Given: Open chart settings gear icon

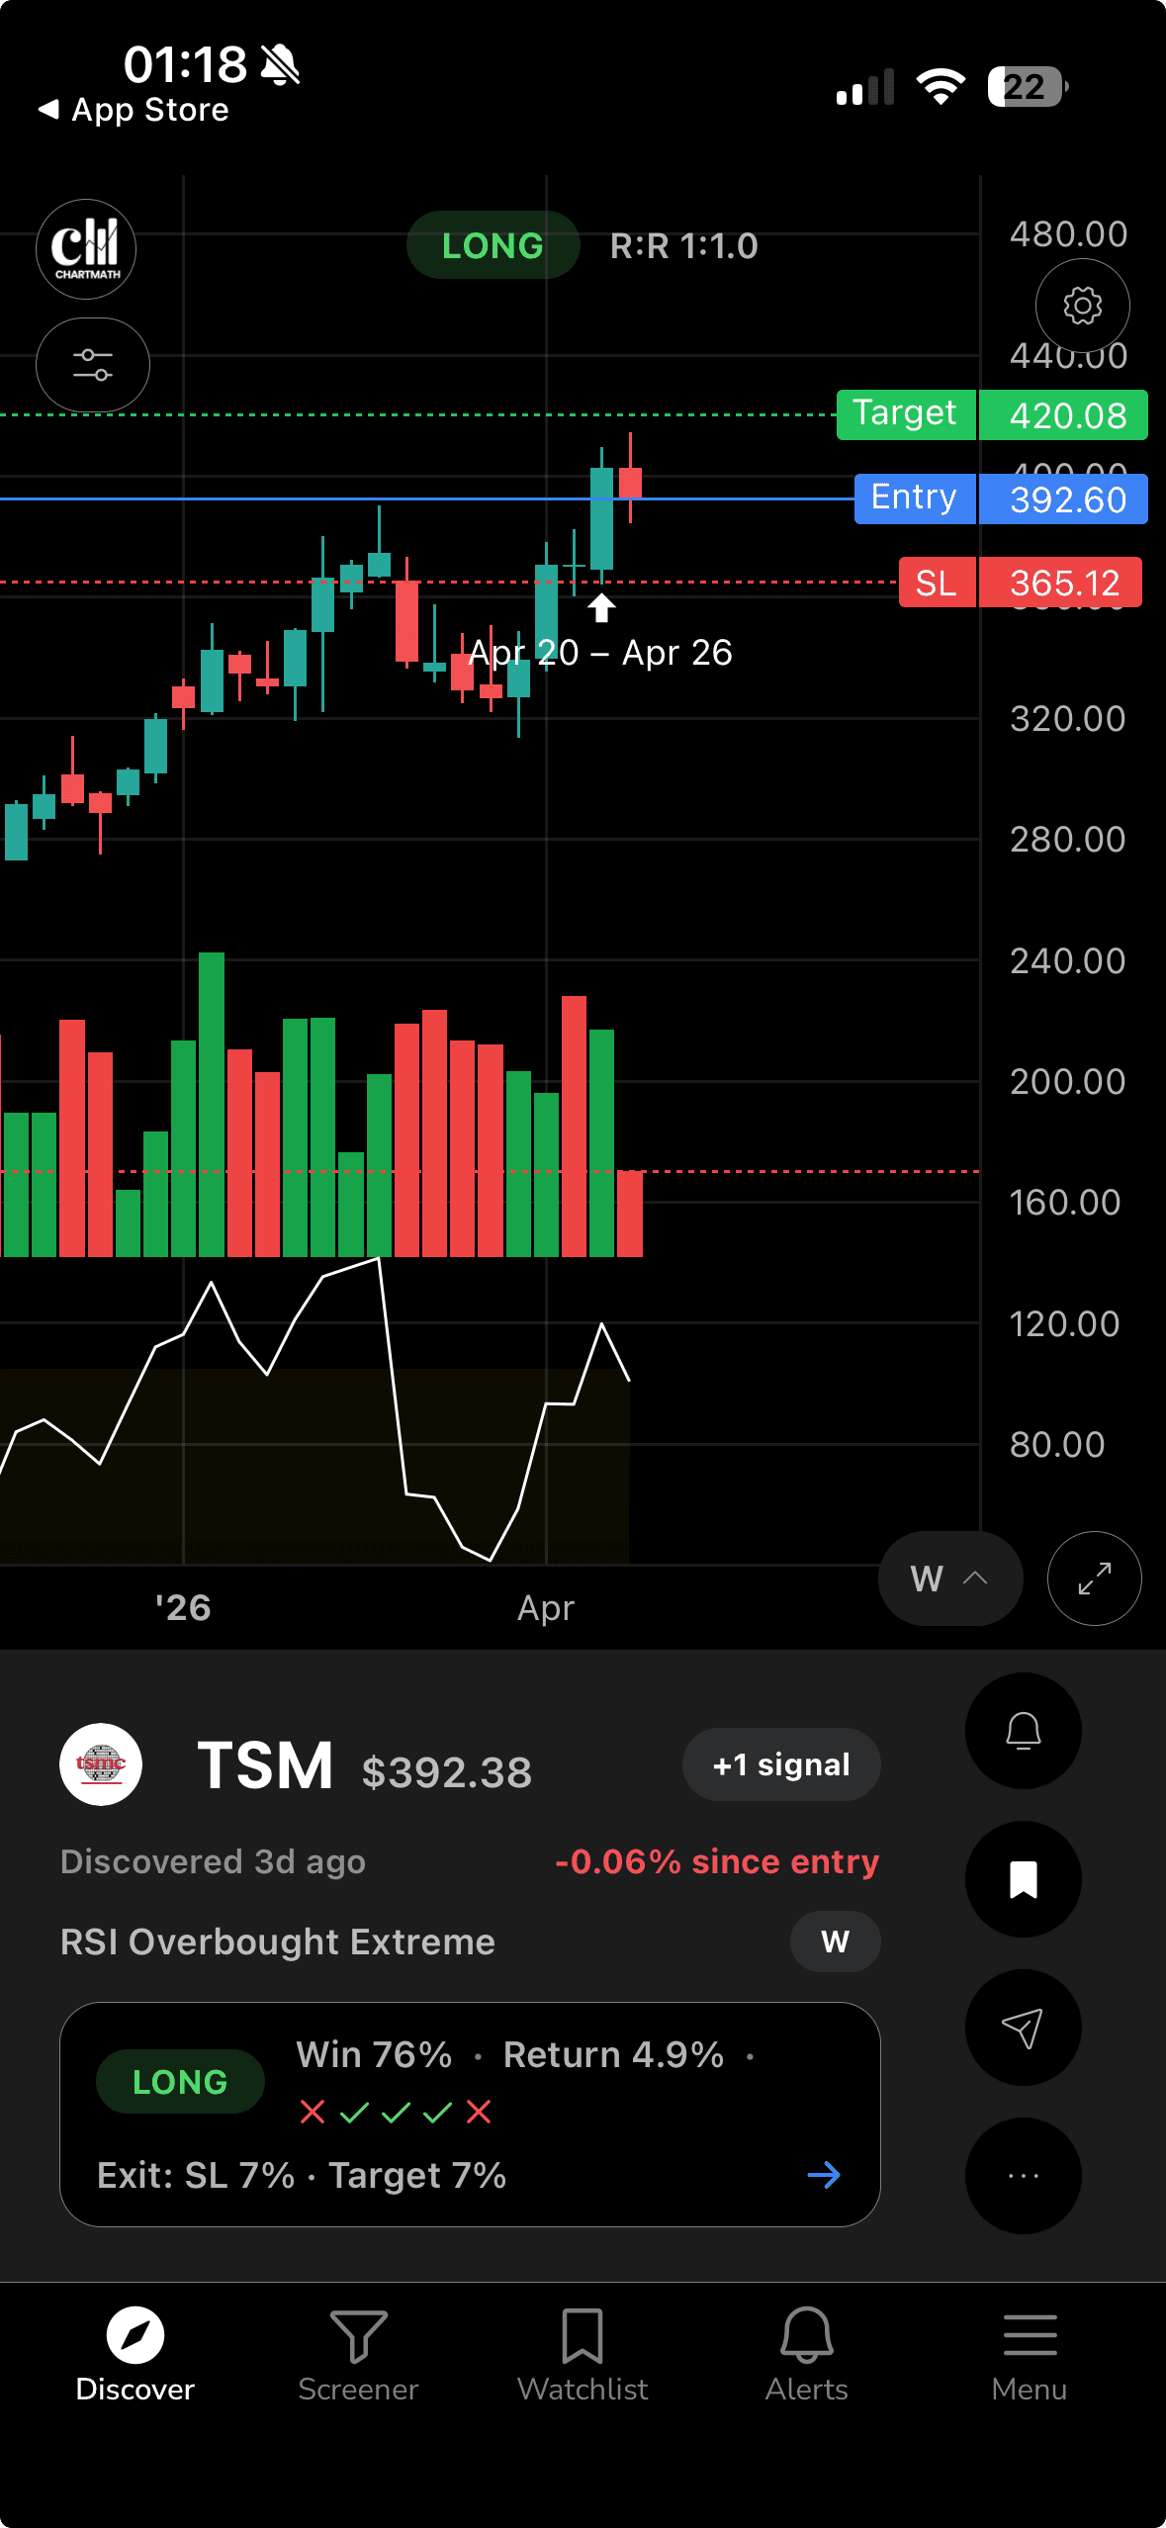Looking at the screenshot, I should [x=1083, y=306].
